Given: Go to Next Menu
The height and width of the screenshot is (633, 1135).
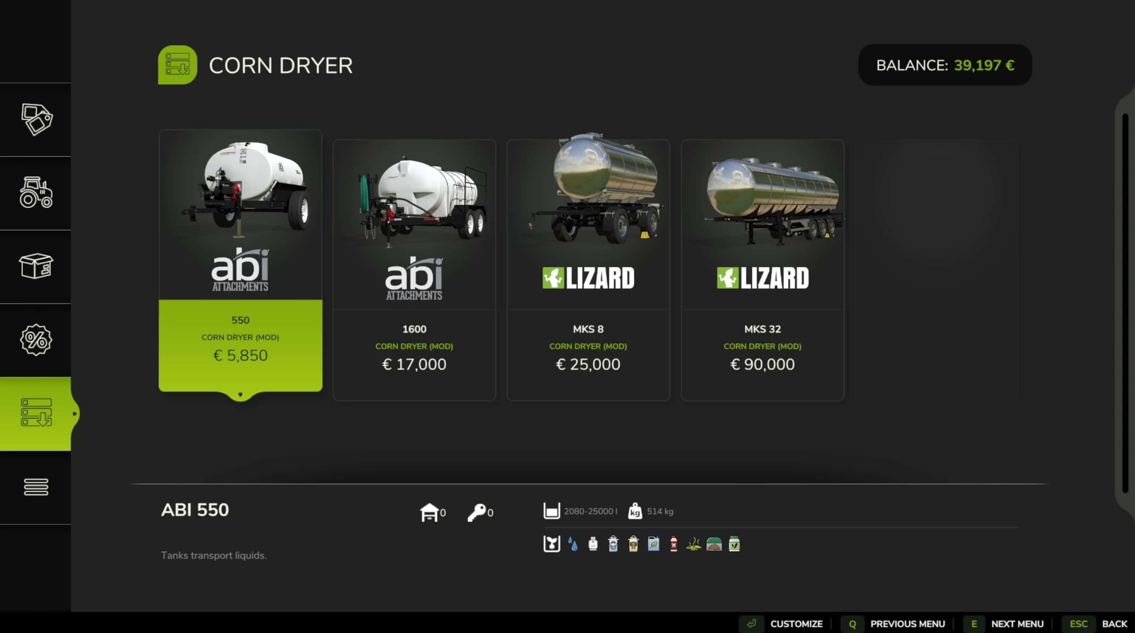Looking at the screenshot, I should pyautogui.click(x=1017, y=624).
